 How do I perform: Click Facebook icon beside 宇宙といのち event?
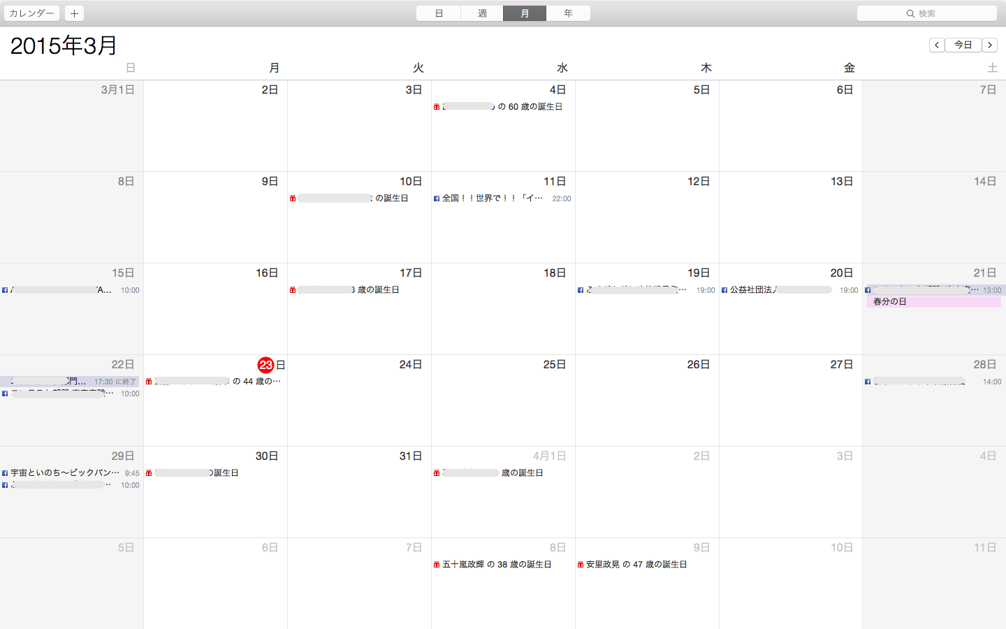[x=5, y=473]
